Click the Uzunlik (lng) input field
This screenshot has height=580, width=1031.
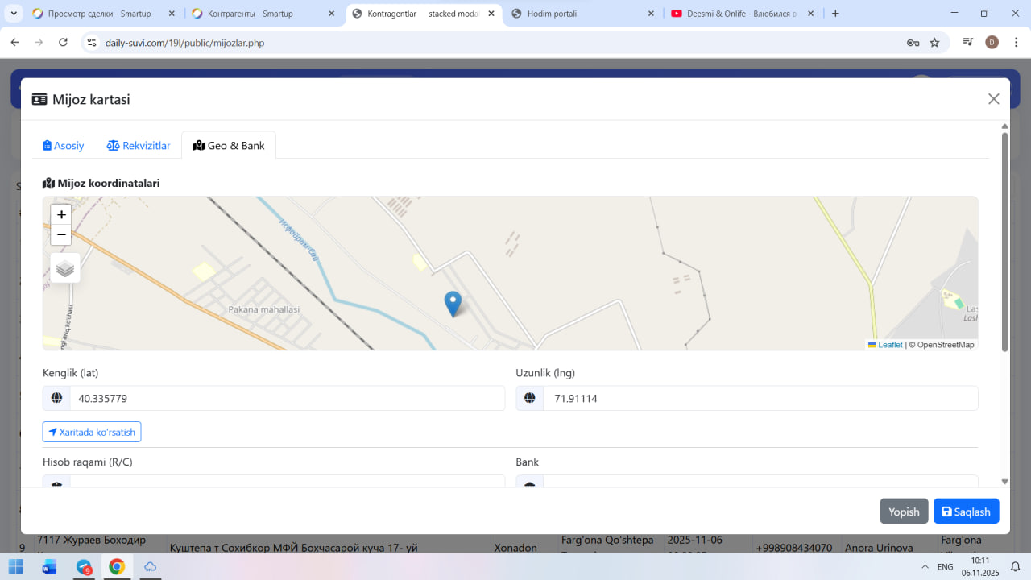(760, 398)
